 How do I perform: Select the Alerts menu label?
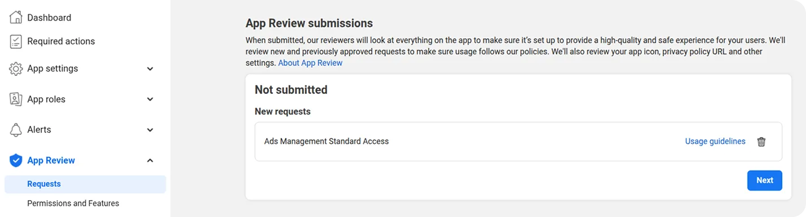tap(39, 130)
